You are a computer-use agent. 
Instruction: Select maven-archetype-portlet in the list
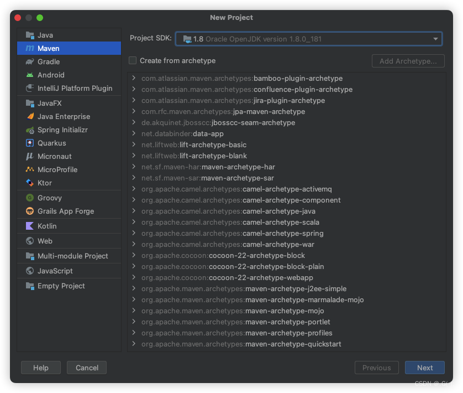pos(235,322)
